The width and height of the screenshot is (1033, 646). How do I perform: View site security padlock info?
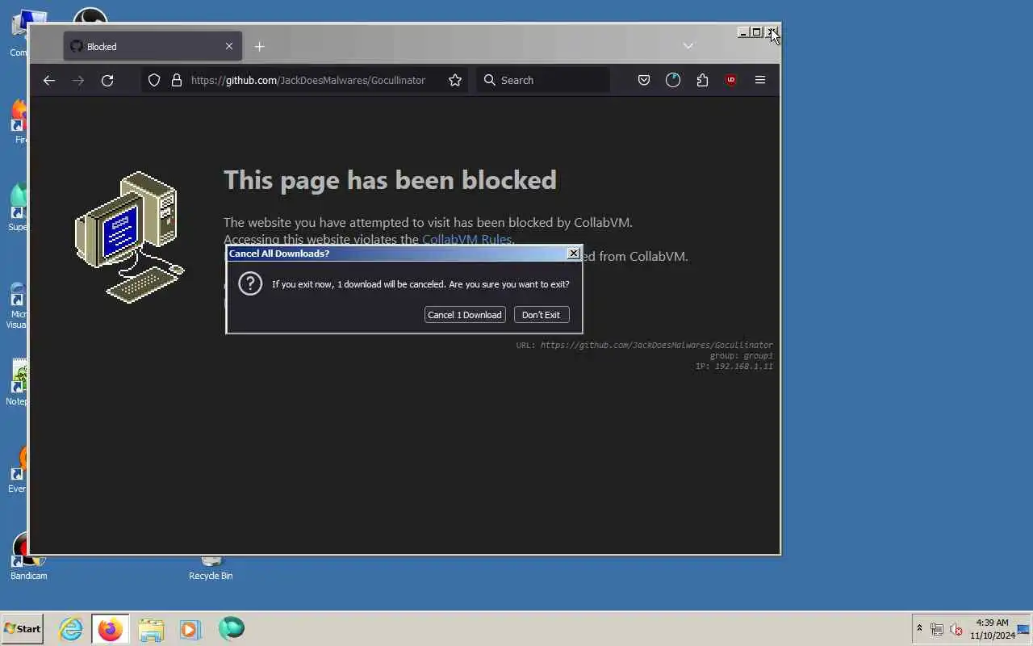[x=177, y=80]
